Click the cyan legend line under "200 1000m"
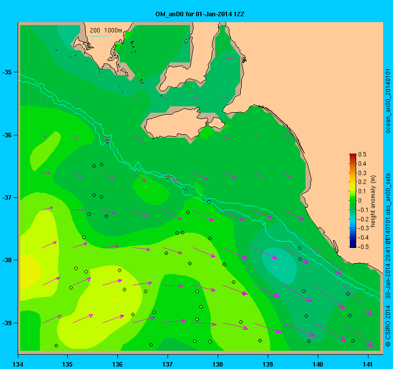 99,36
